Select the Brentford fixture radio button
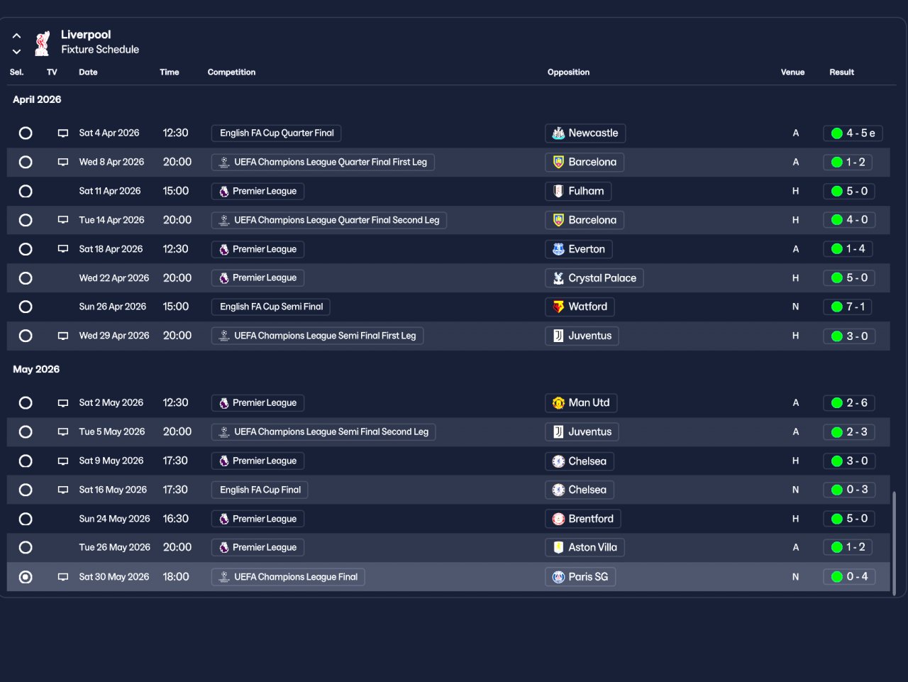 click(26, 519)
